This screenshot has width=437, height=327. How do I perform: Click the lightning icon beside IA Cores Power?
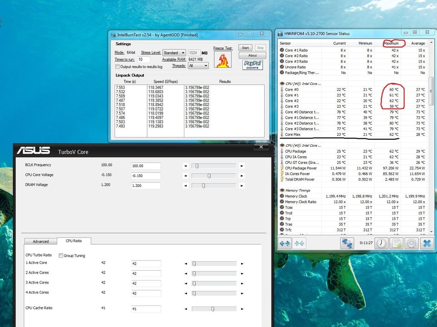click(x=282, y=174)
